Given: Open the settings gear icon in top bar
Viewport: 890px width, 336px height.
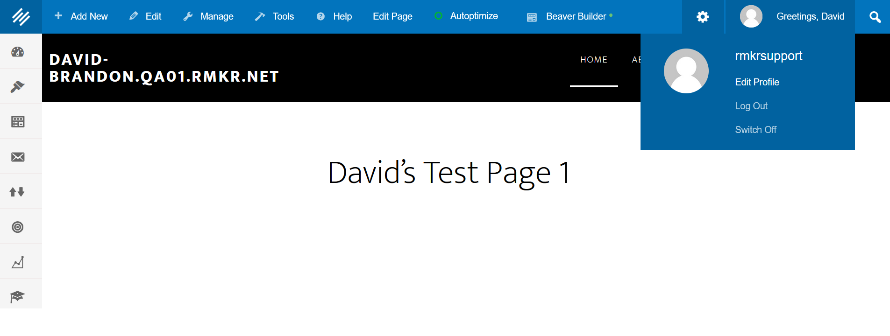Looking at the screenshot, I should click(703, 17).
